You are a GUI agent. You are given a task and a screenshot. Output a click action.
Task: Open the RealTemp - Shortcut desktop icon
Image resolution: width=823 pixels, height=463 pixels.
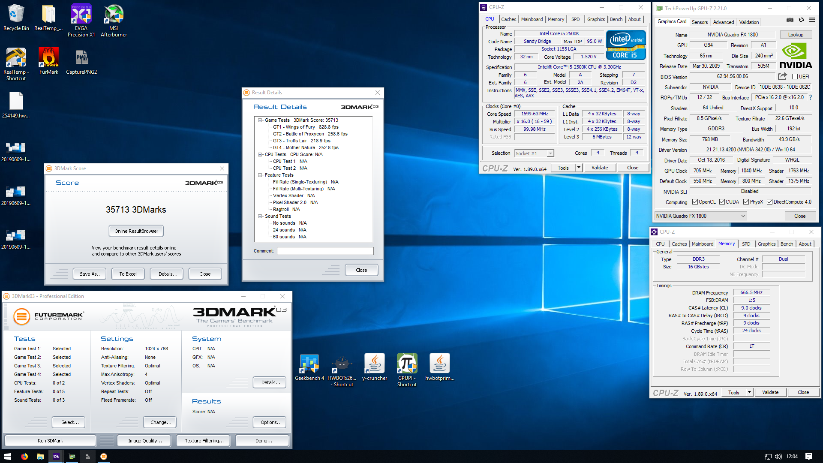click(16, 63)
